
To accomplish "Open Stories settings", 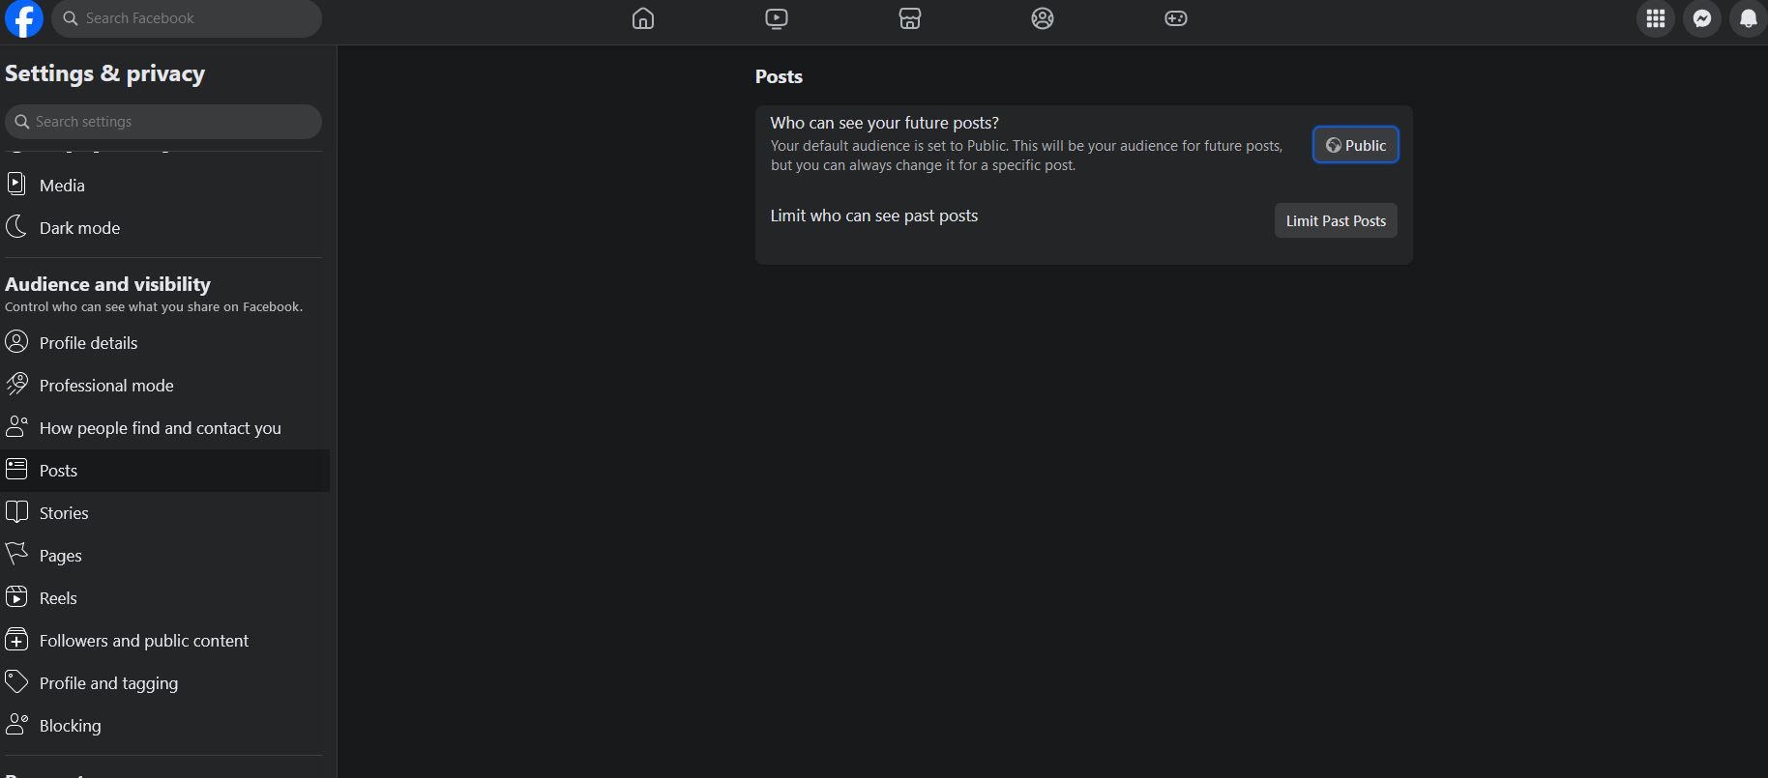I will click(x=164, y=512).
